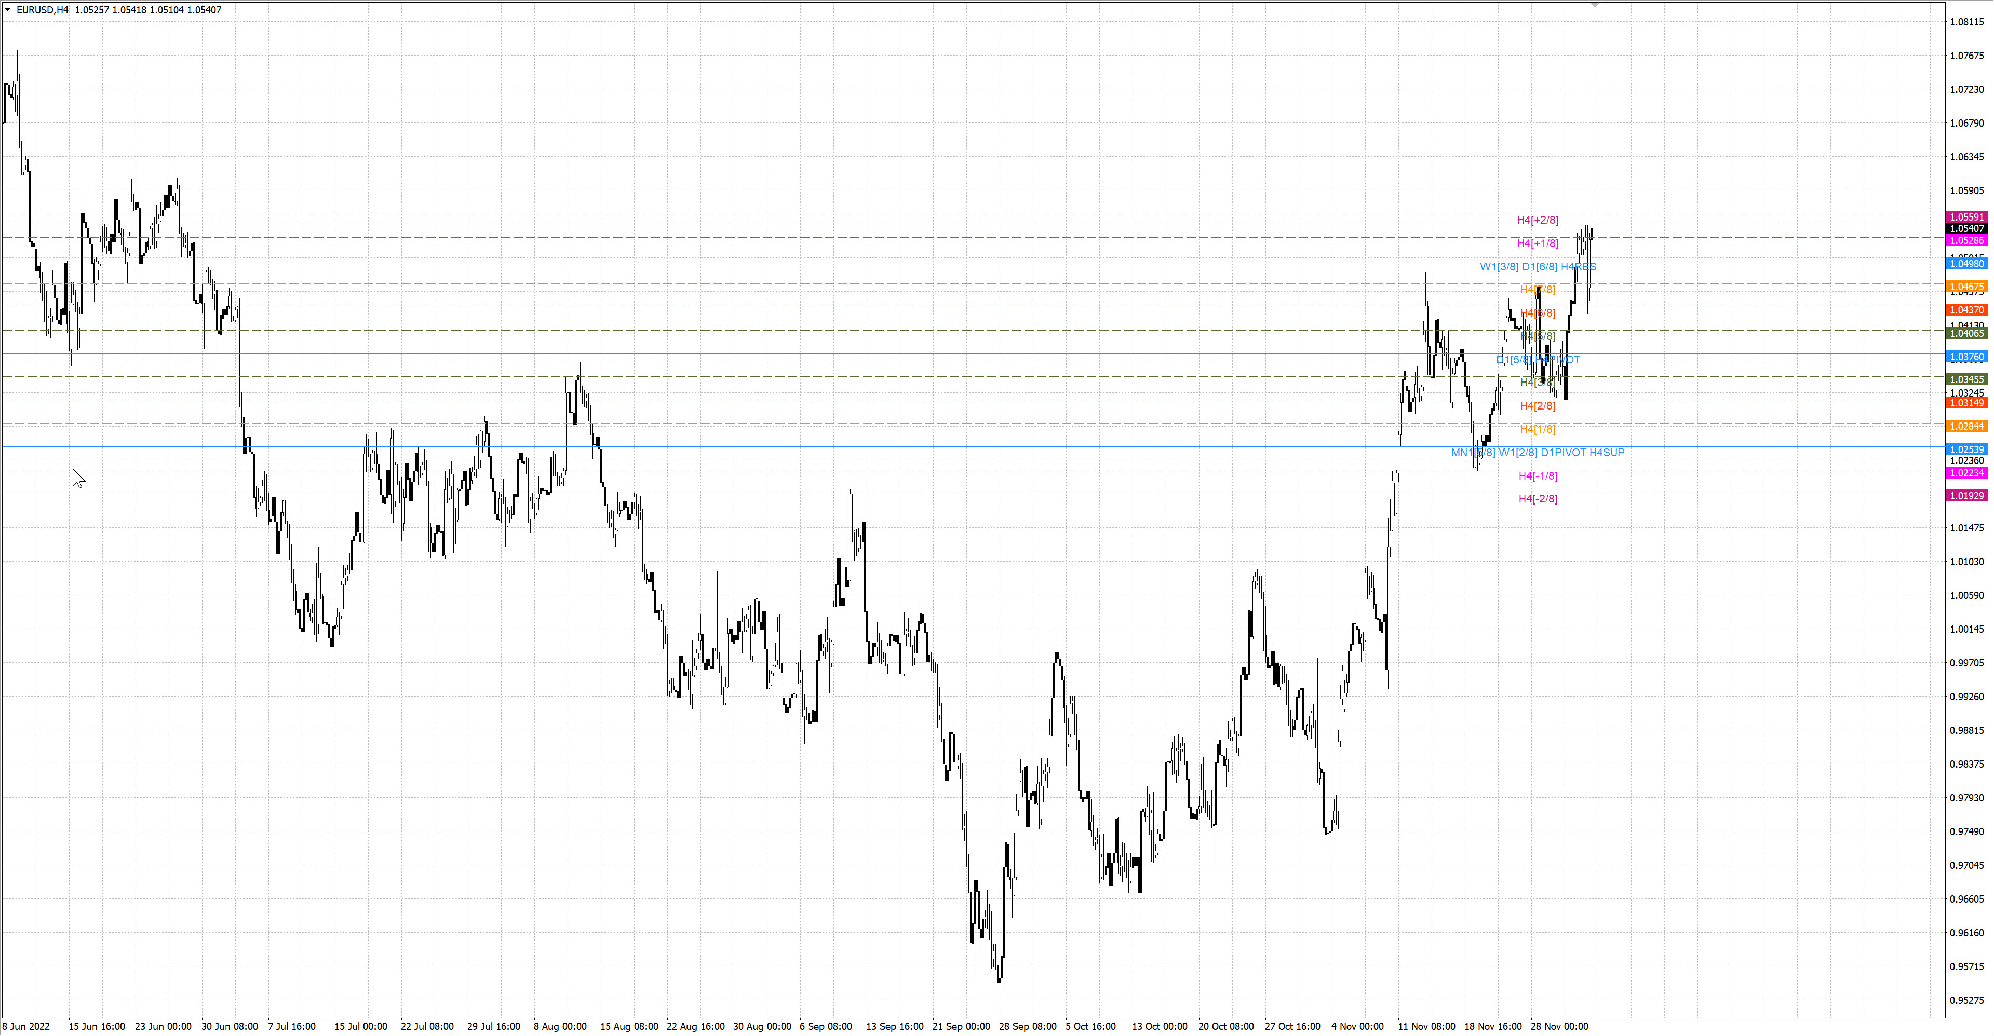Viewport: 1994px width, 1036px height.
Task: Click the magenta 1.02234 price tag
Action: (1966, 473)
